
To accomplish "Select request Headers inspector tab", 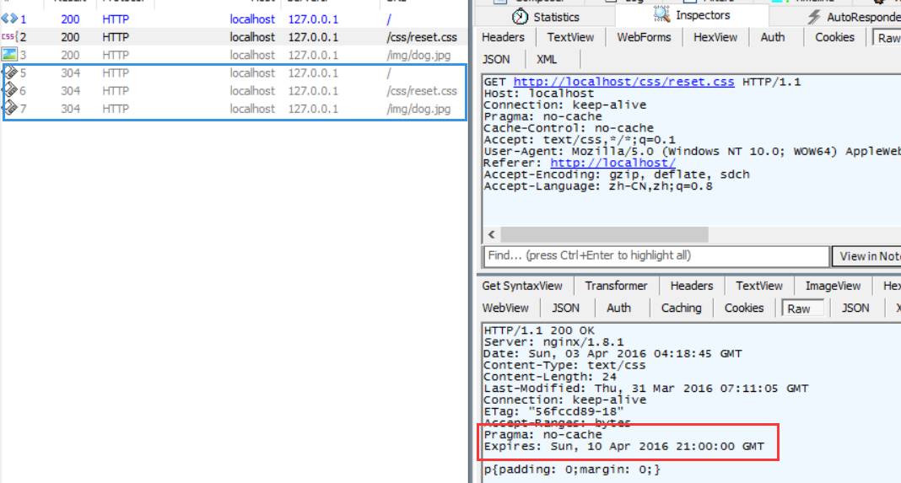I will (x=503, y=37).
